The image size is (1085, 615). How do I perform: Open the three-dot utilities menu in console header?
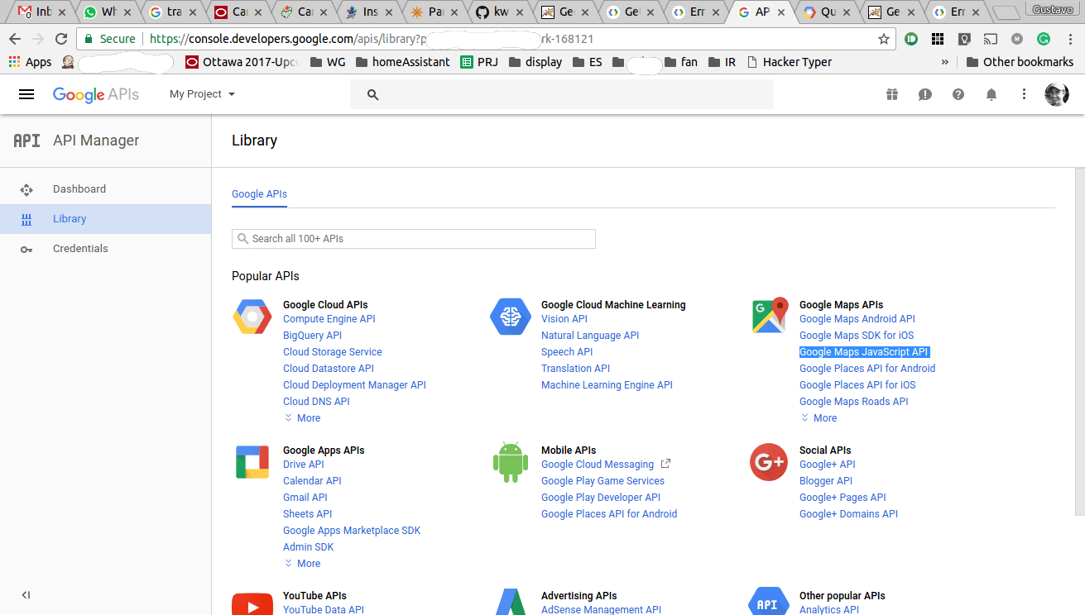coord(1024,94)
